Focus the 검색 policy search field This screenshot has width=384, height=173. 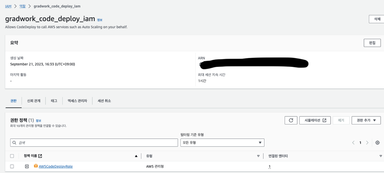click(x=94, y=143)
